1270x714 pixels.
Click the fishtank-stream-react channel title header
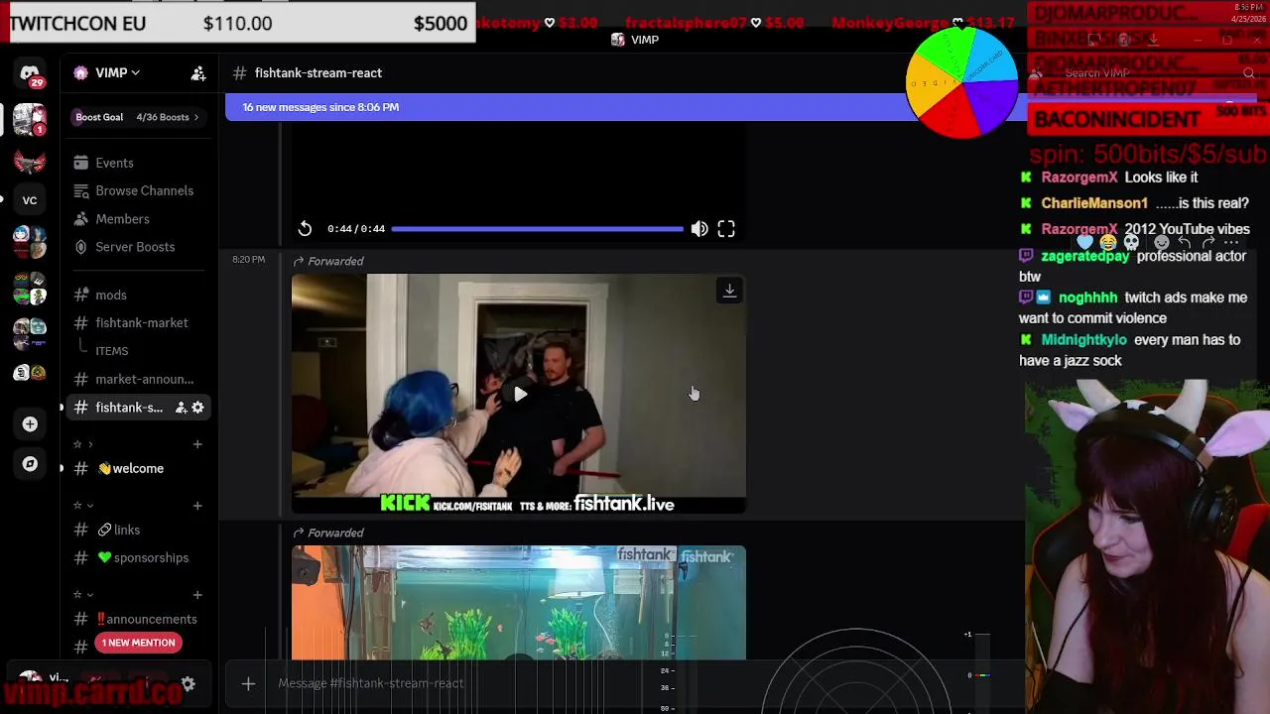click(317, 73)
